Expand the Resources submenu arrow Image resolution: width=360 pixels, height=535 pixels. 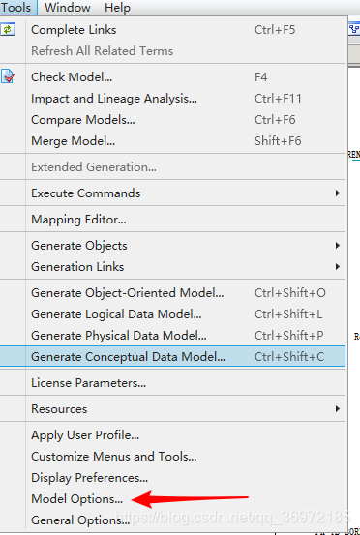point(337,409)
